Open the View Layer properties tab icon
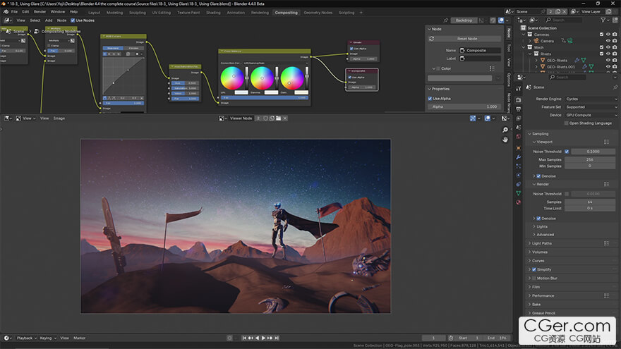Screen dimensions: 621x349 (519, 118)
